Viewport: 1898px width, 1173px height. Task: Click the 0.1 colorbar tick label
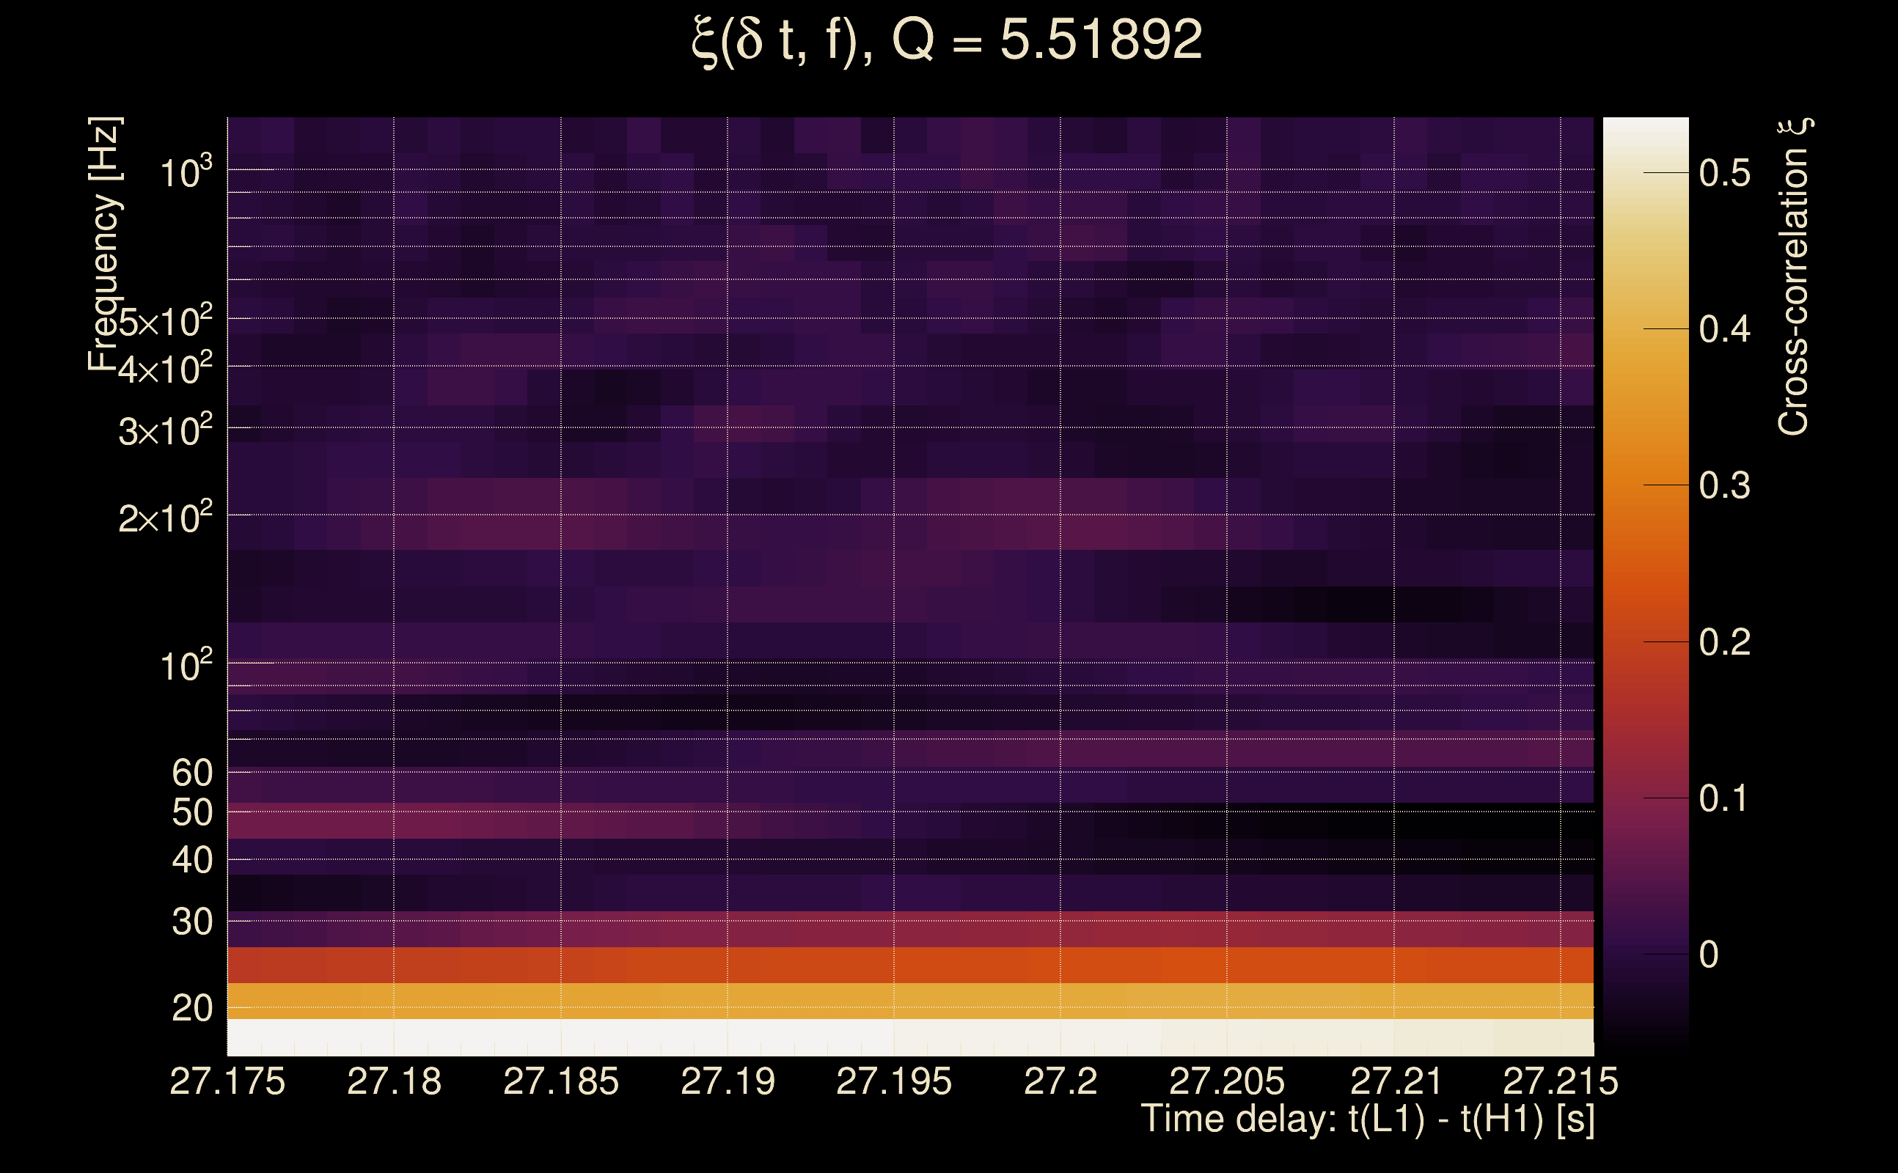coord(1724,798)
